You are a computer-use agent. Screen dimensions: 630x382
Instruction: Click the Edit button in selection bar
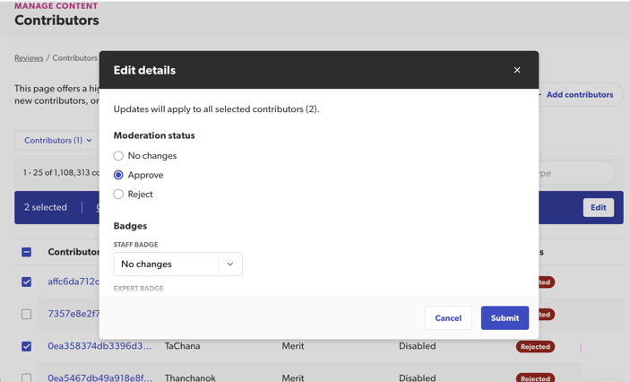point(598,207)
